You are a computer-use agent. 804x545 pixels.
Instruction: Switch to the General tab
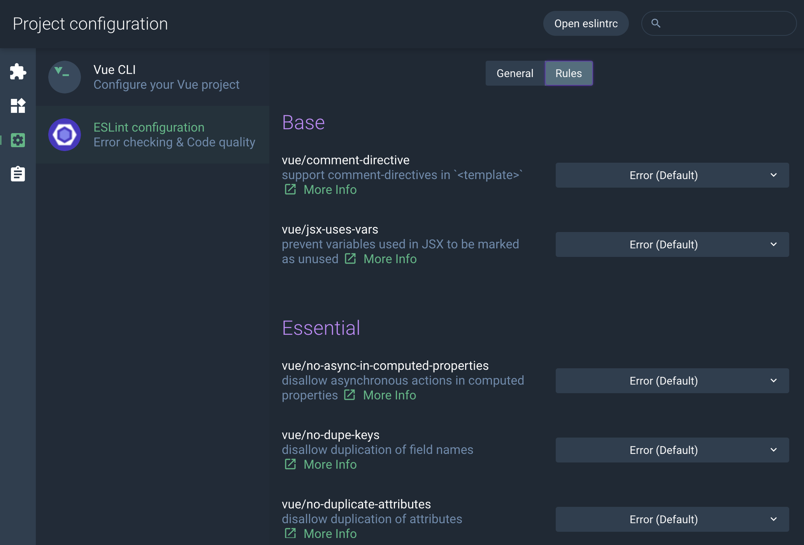515,73
